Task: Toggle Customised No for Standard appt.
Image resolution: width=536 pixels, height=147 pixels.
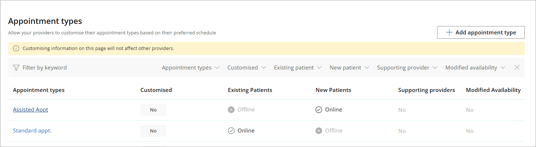Action: (x=153, y=131)
